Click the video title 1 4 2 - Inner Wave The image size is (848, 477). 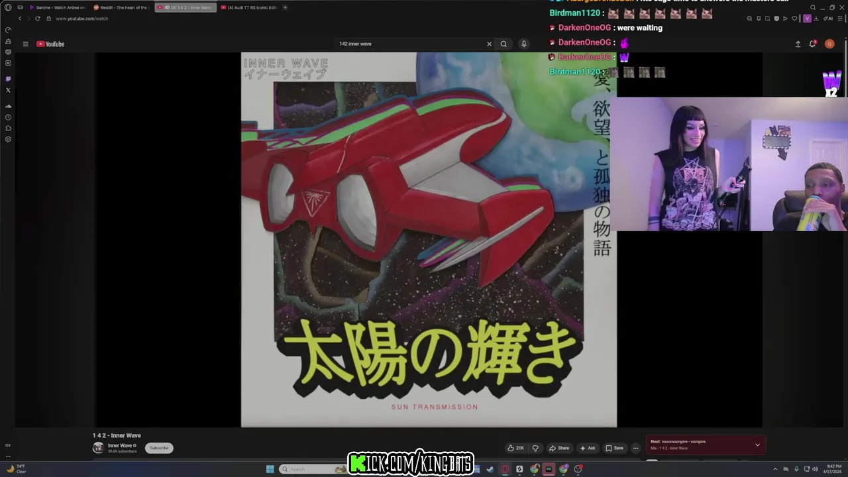pyautogui.click(x=117, y=435)
